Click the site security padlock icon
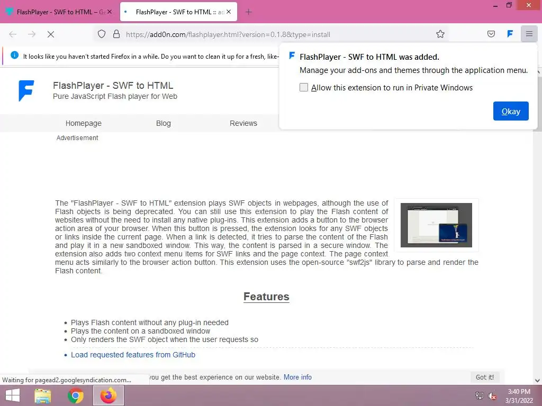This screenshot has width=542, height=406. tap(116, 34)
